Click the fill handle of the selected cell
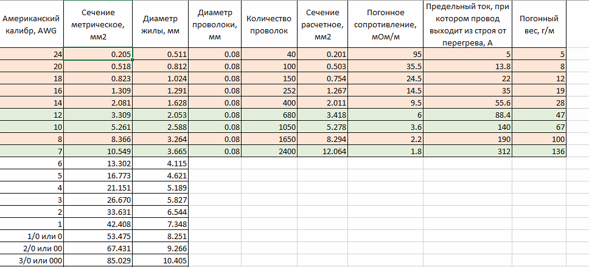The width and height of the screenshot is (589, 267). 132,59
